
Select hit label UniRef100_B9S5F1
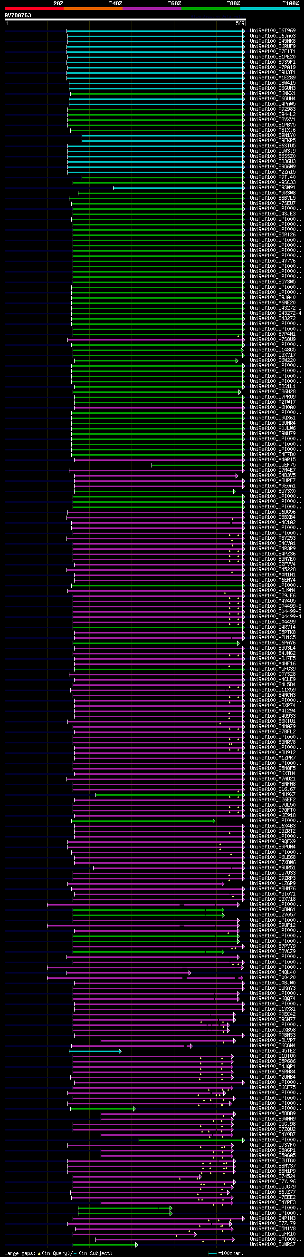click(x=273, y=62)
